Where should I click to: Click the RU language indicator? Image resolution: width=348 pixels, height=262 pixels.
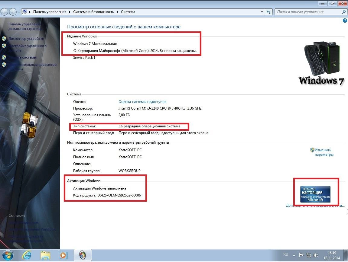(x=286, y=254)
